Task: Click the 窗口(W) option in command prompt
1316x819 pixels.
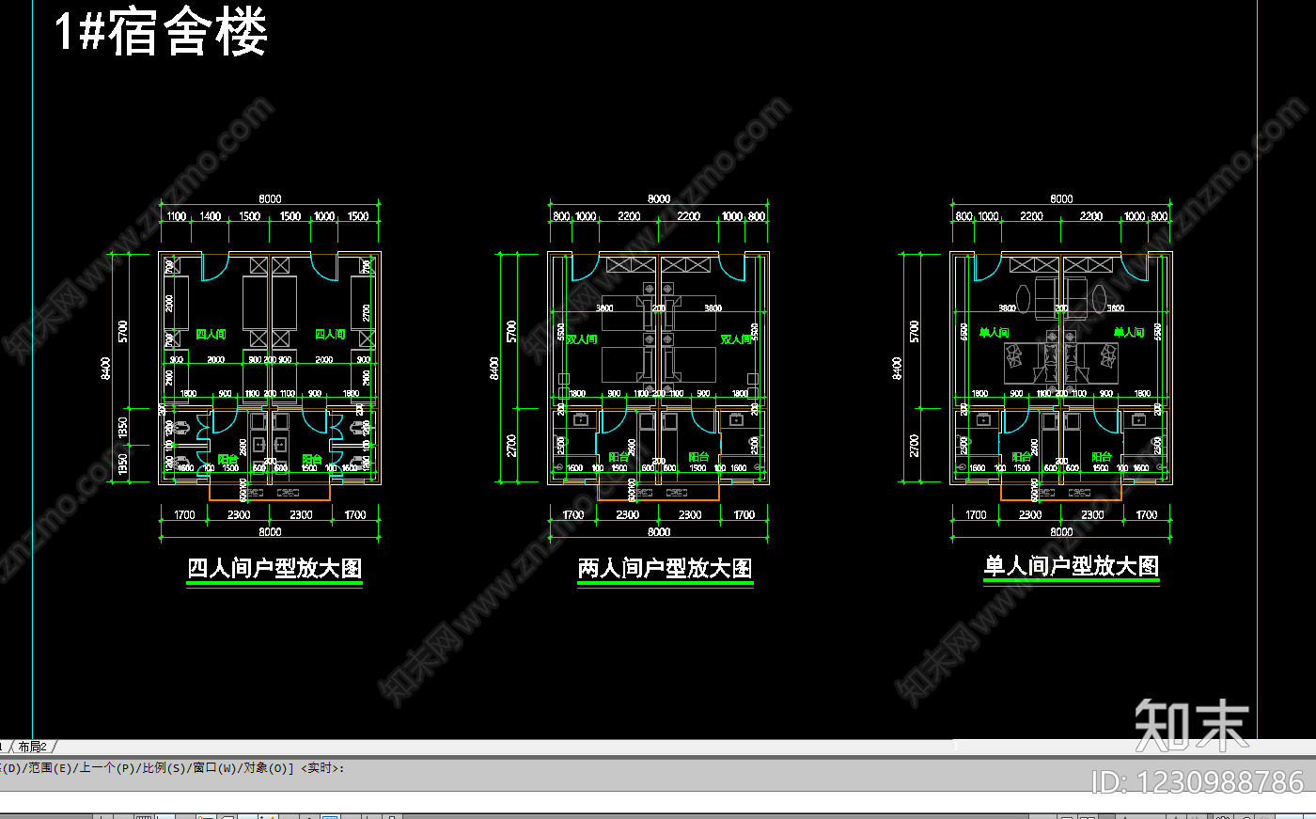Action: 216,768
